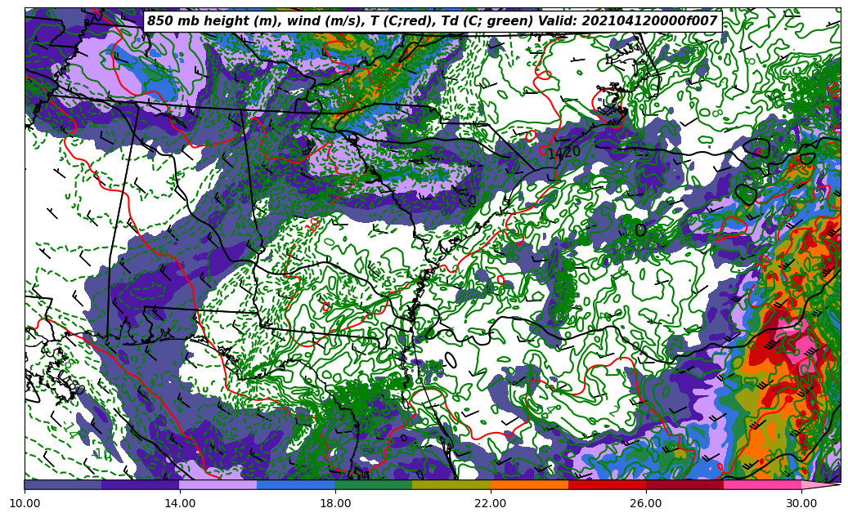Click the '26.00' colorbar tick label
848x517 pixels.
pyautogui.click(x=646, y=503)
